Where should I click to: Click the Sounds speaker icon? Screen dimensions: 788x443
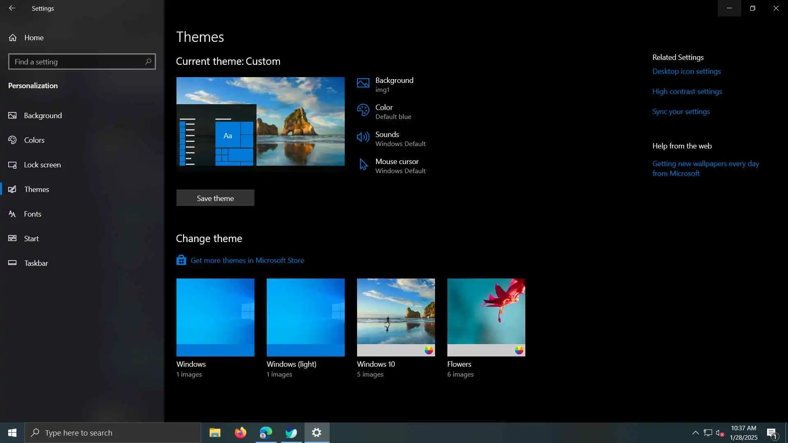[363, 137]
